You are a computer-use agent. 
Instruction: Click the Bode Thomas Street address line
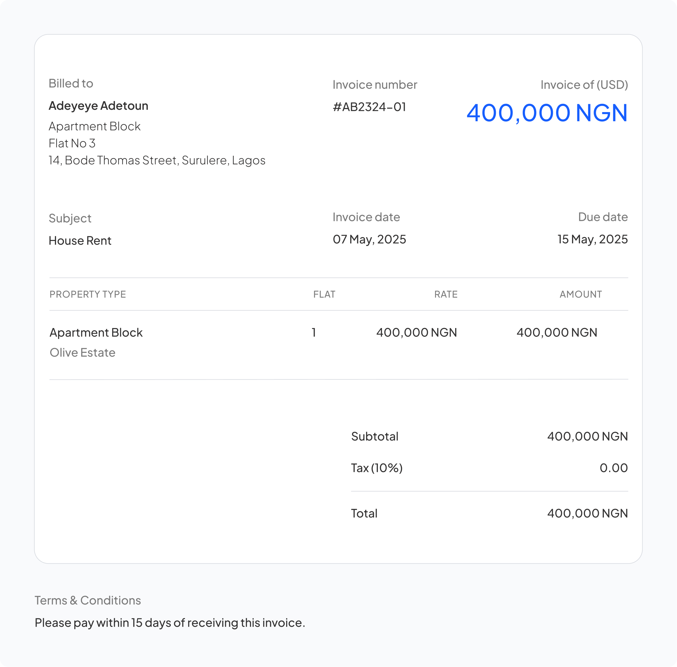157,160
